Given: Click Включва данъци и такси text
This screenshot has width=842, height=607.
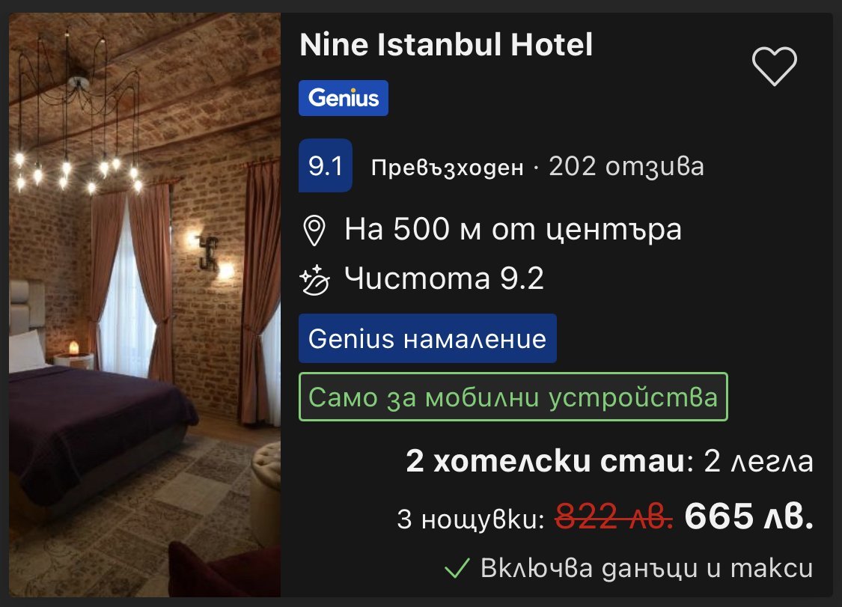Looking at the screenshot, I should coord(647,568).
